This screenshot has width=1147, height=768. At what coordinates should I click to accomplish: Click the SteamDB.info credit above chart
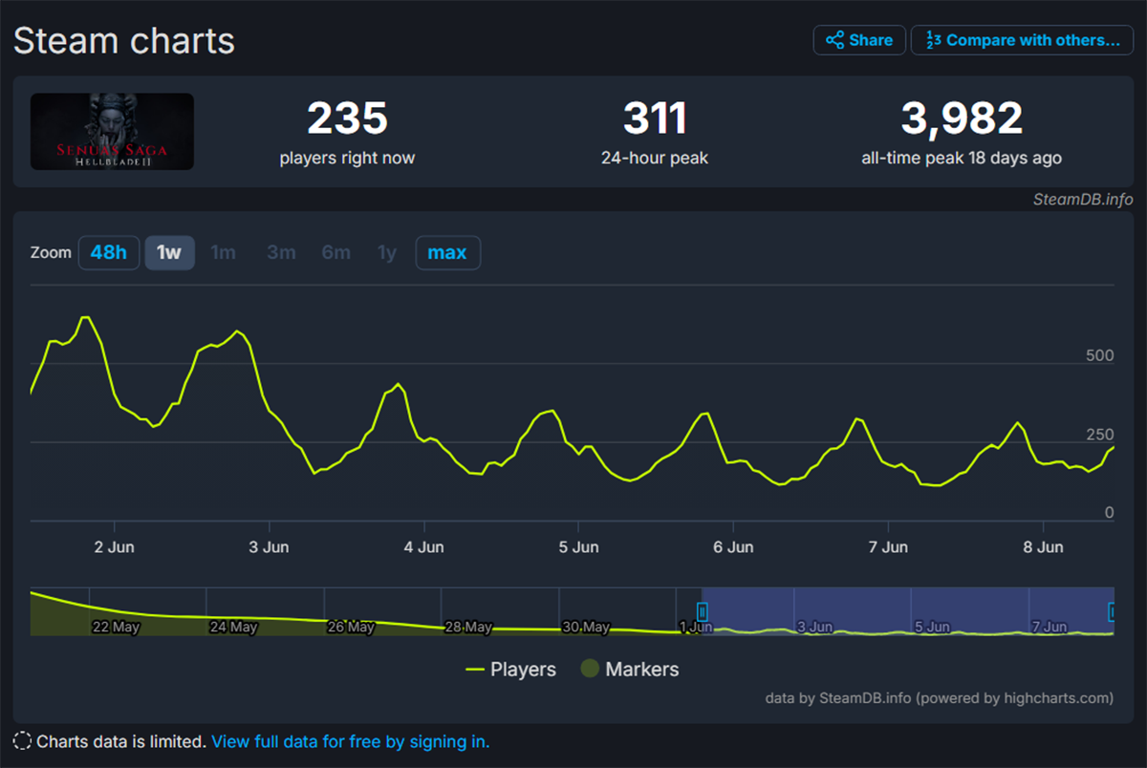click(1083, 200)
